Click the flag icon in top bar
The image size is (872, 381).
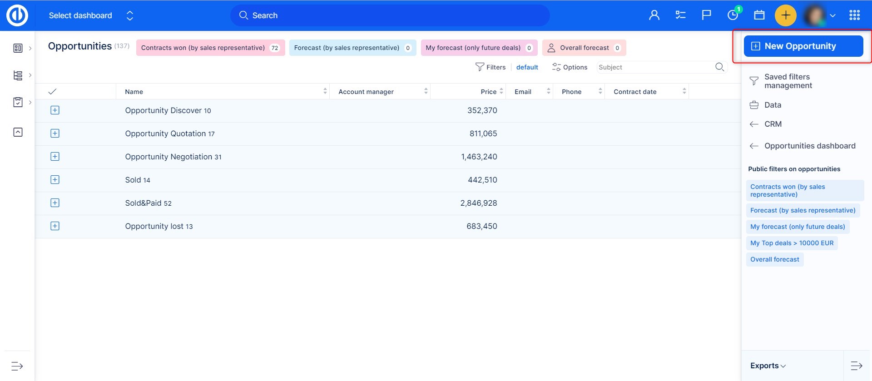706,15
